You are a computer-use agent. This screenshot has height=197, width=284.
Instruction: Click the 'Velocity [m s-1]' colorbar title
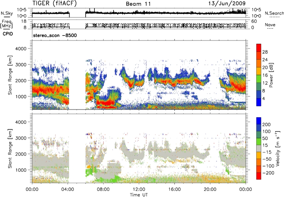278,148
